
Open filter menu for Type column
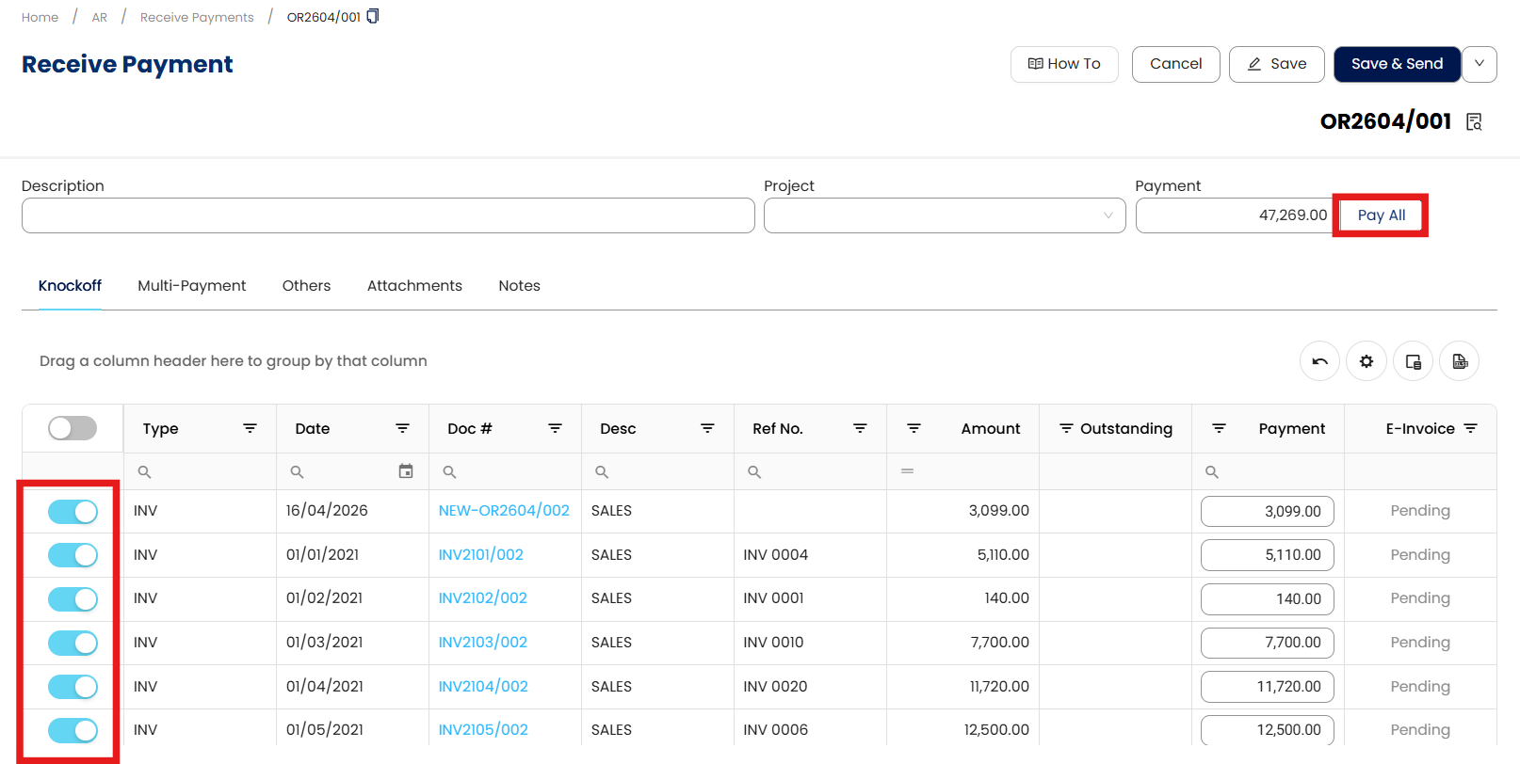point(251,428)
